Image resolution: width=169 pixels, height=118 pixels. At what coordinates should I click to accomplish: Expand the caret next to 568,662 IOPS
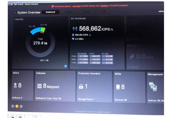[112, 29]
